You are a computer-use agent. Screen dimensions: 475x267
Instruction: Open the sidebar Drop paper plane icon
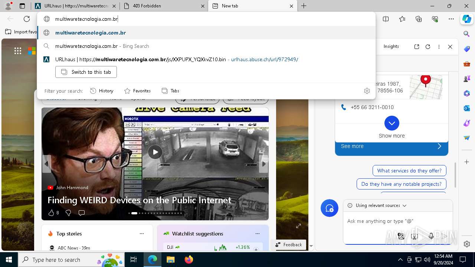point(467,138)
